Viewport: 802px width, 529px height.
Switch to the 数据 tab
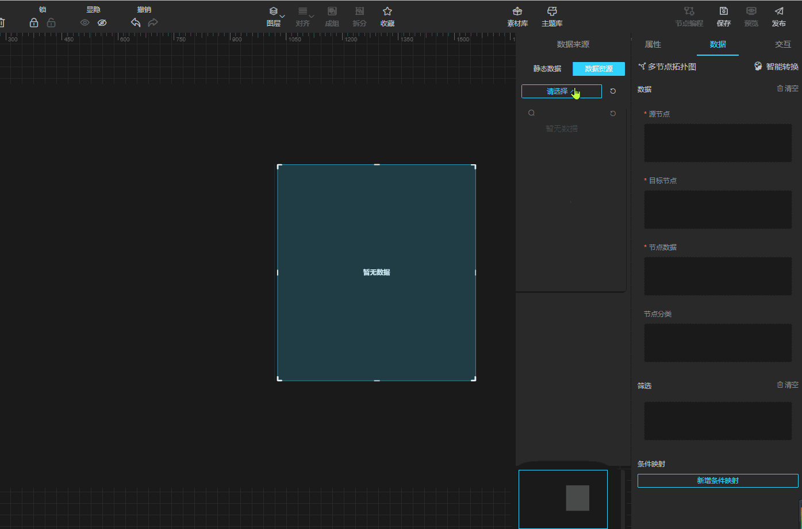(717, 44)
